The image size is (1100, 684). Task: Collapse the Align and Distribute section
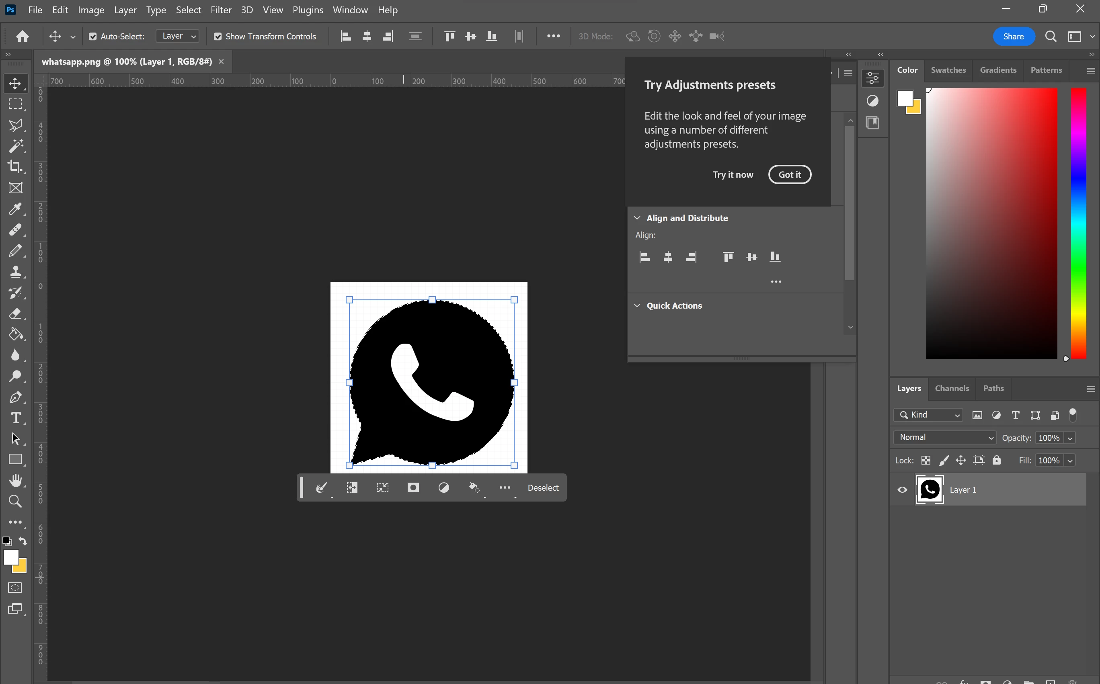coord(637,218)
